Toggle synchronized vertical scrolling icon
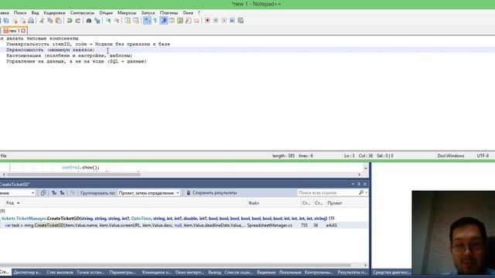The height and width of the screenshot is (278, 495). click(128, 21)
